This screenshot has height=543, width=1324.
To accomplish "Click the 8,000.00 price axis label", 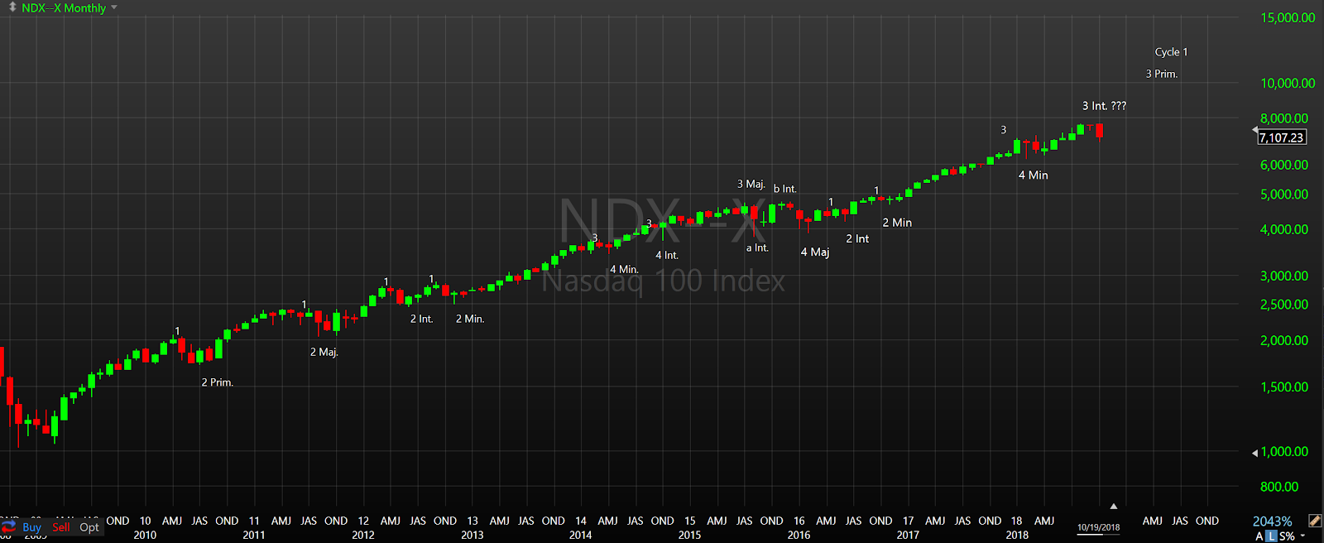I will (x=1284, y=118).
